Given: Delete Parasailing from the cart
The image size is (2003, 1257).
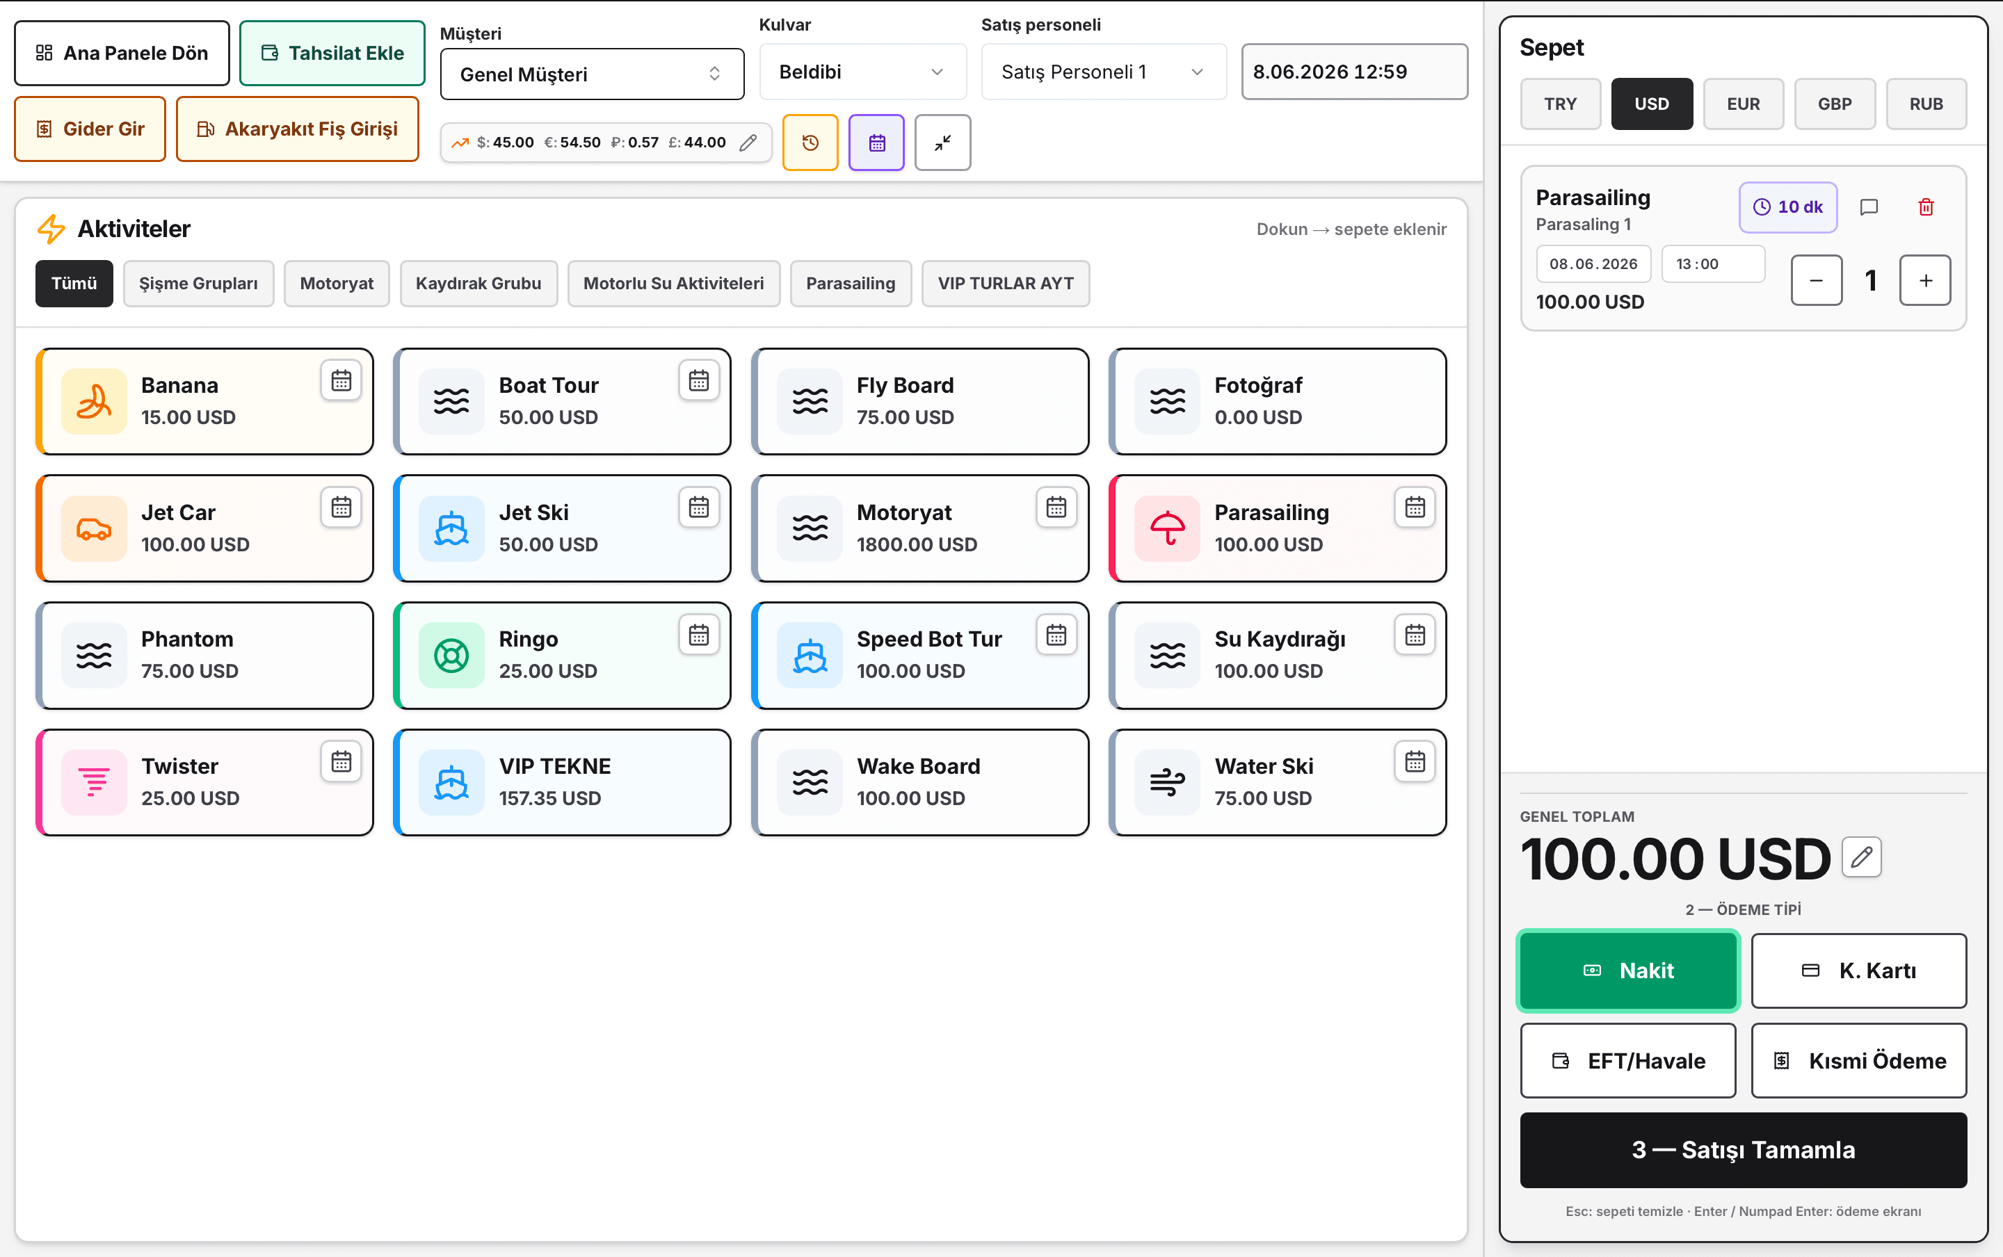Looking at the screenshot, I should (x=1926, y=207).
